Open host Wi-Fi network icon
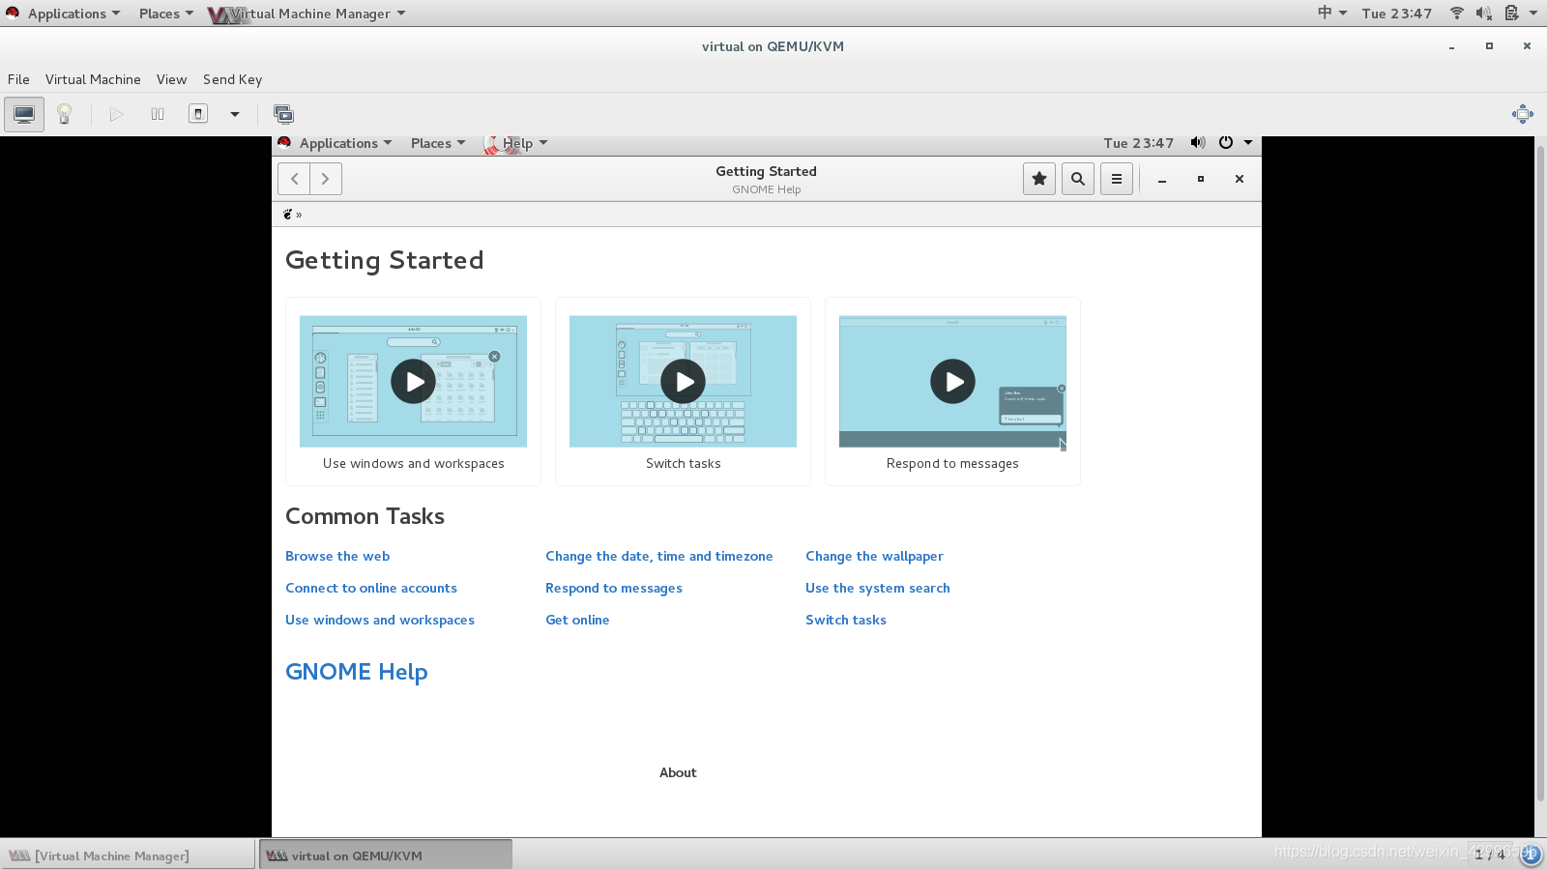Image resolution: width=1547 pixels, height=870 pixels. click(x=1456, y=13)
